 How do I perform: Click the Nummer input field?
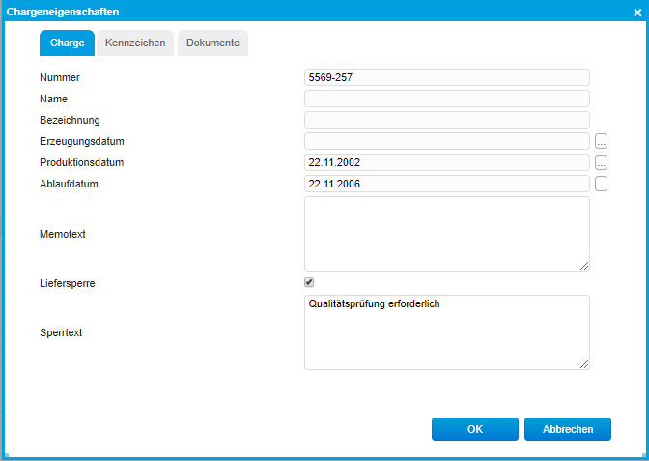446,77
